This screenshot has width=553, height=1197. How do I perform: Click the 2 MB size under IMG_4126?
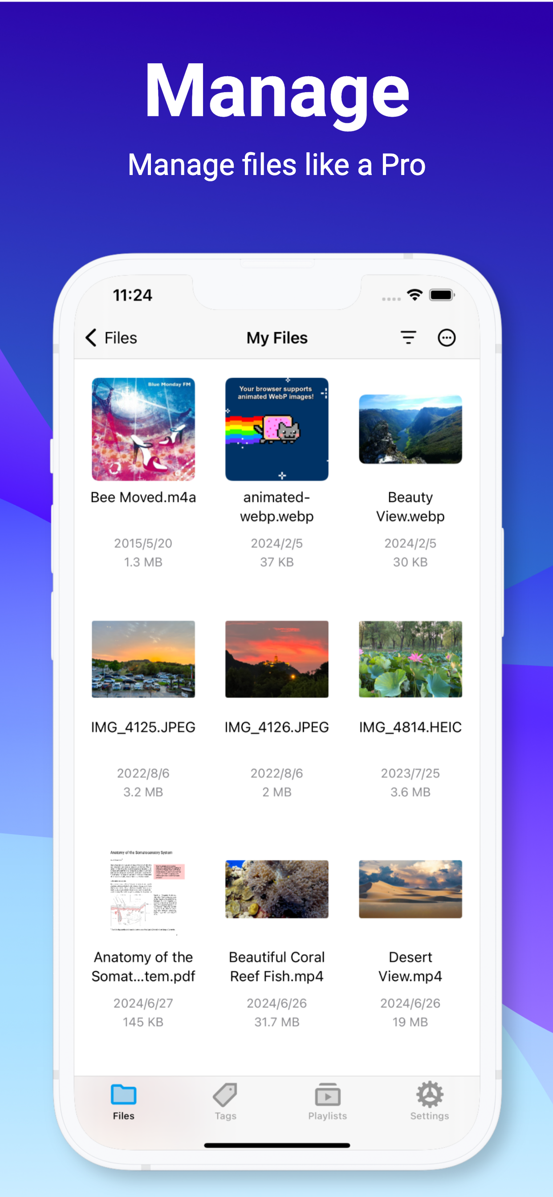[276, 792]
